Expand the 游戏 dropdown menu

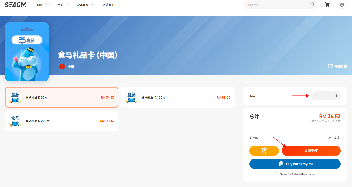[43, 5]
